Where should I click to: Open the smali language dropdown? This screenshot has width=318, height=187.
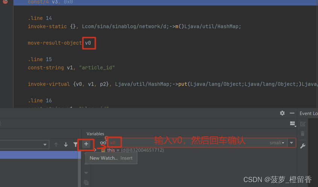pos(277,143)
